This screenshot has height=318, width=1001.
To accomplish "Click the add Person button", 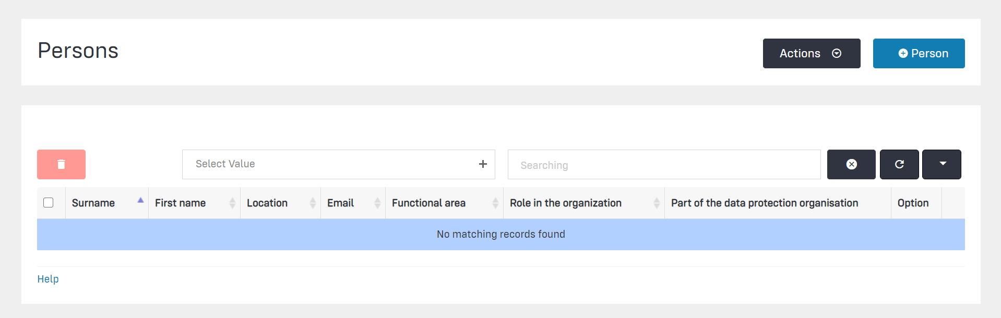I will [919, 53].
